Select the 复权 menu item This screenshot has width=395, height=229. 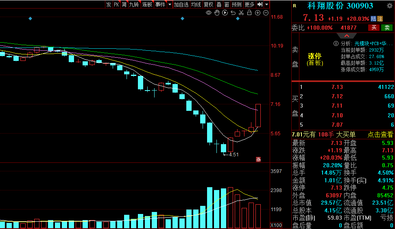208,4
